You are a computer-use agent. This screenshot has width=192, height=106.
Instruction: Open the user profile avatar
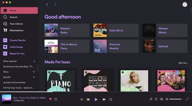pyautogui.click(x=185, y=5)
